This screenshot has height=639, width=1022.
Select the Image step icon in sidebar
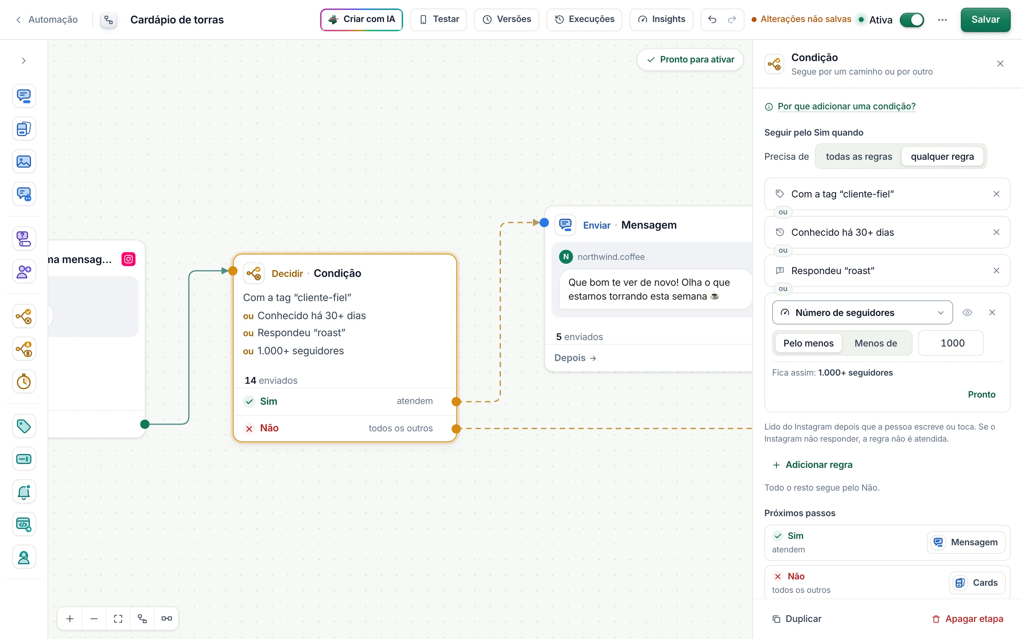pos(24,162)
